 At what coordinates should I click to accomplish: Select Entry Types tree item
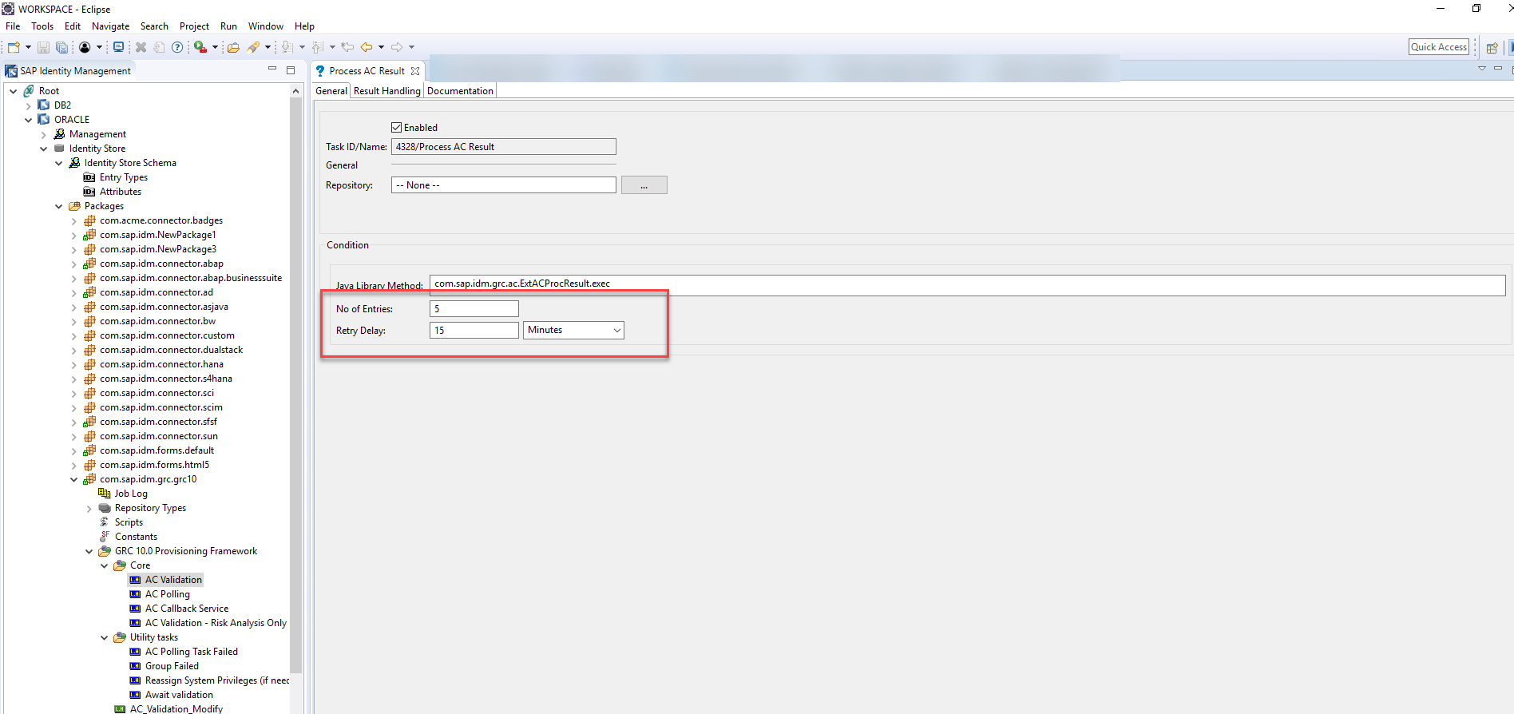point(124,177)
